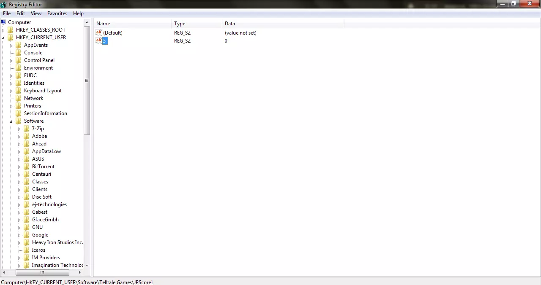Image resolution: width=541 pixels, height=285 pixels.
Task: Click the SessionInformation folder icon
Action: 19,113
